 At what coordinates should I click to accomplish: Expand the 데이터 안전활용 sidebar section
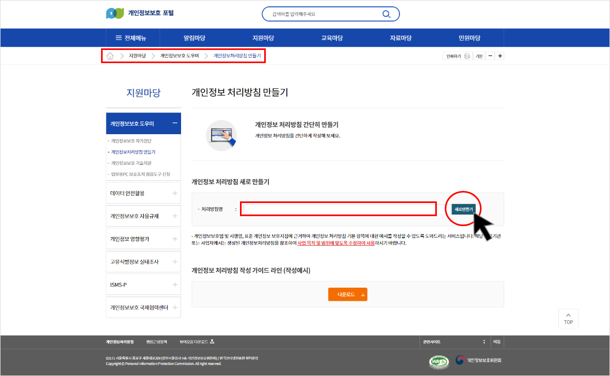pyautogui.click(x=175, y=193)
